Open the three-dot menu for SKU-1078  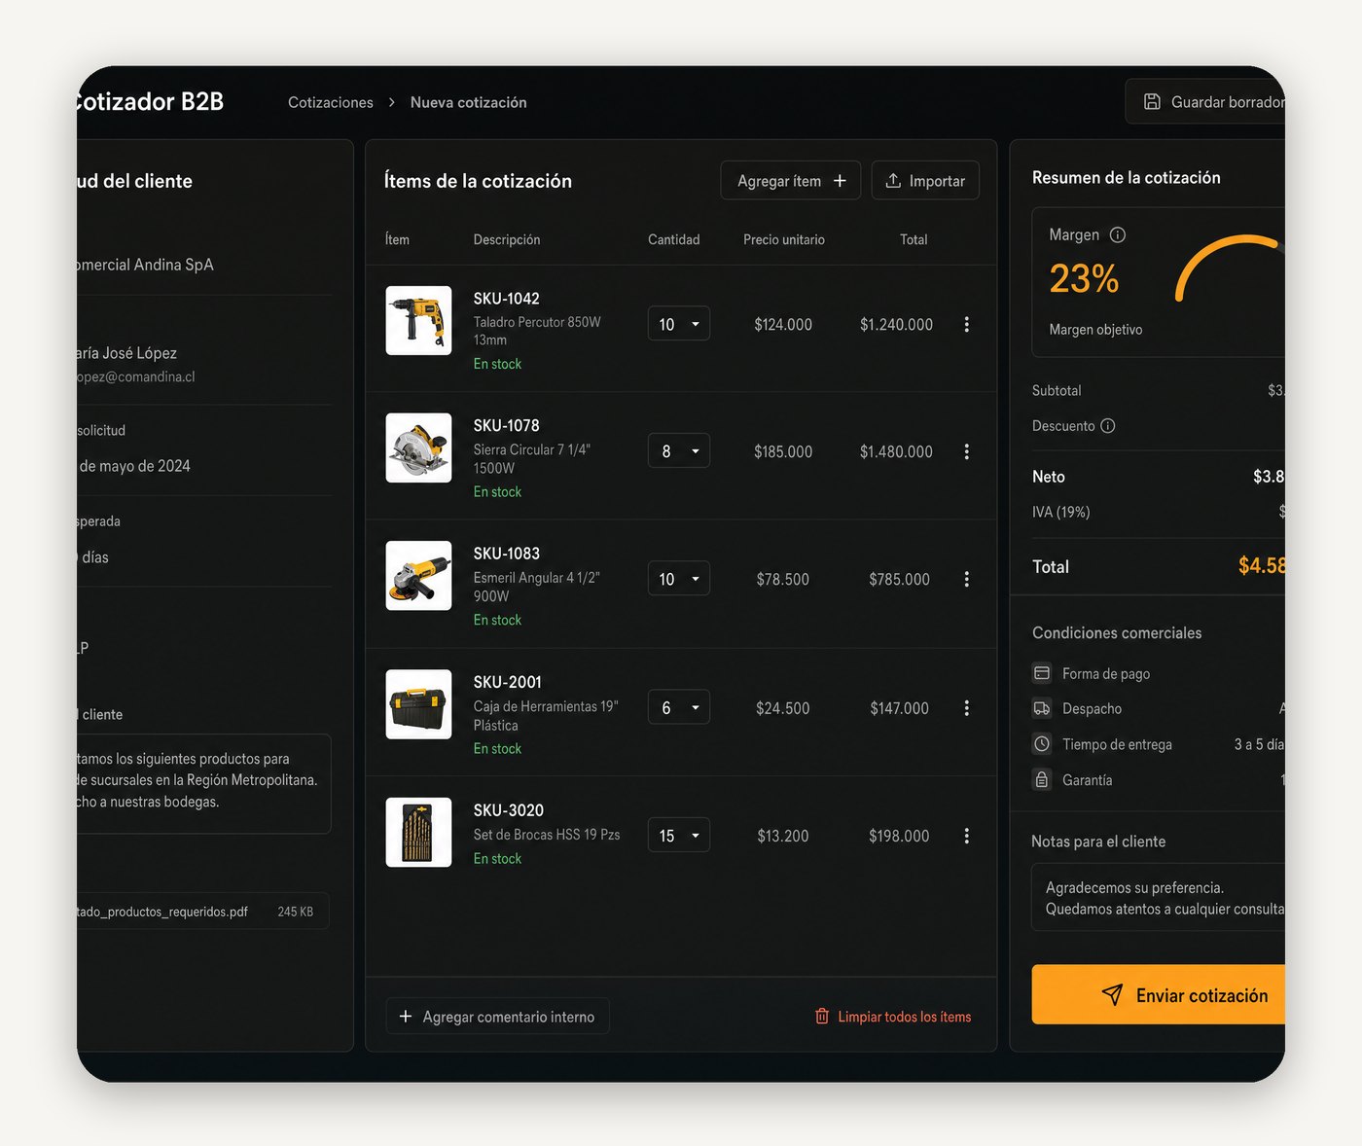coord(966,451)
